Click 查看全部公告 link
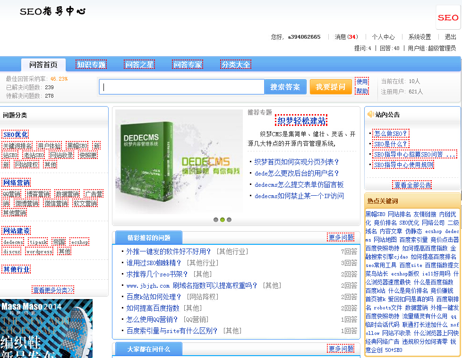The width and height of the screenshot is (462, 358). [x=412, y=185]
